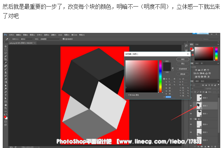Screen dimensions: 221x148
Task: Open the sample size dropdown in options bar
Action: (x=27, y=39)
